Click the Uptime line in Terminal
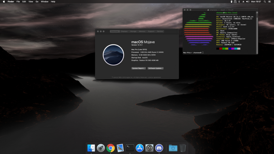The width and height of the screenshot is (274, 154). coord(228,23)
